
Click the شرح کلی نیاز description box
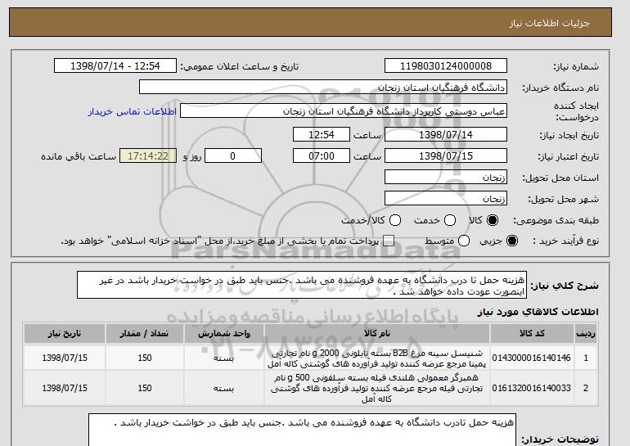(302, 285)
